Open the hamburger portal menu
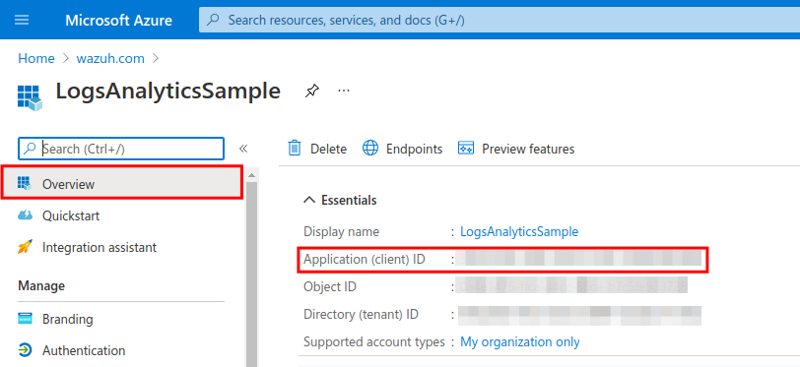 (x=22, y=20)
